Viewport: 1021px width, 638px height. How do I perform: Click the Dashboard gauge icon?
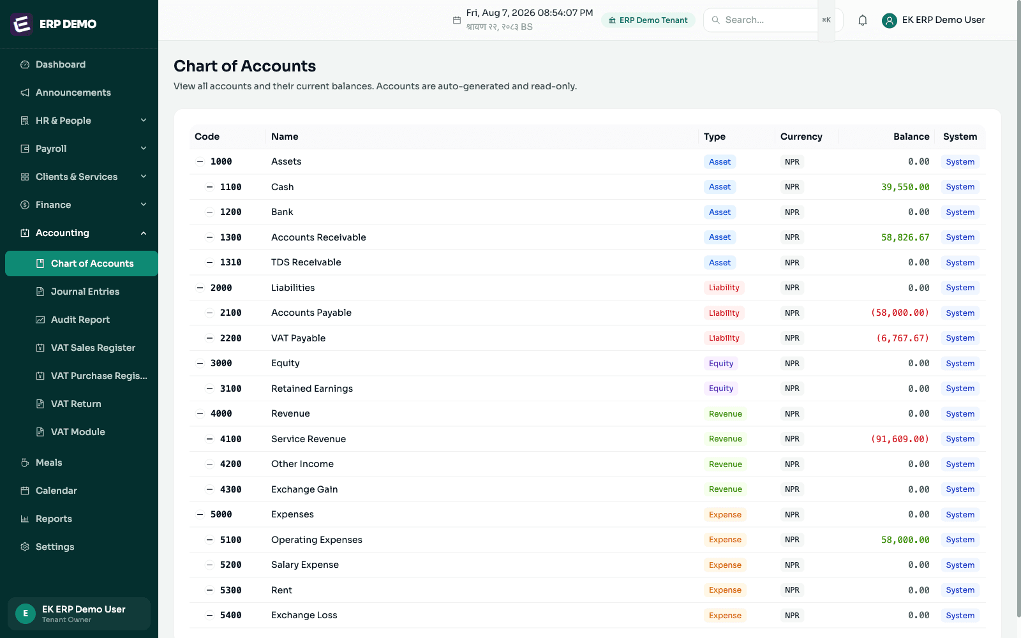point(25,64)
